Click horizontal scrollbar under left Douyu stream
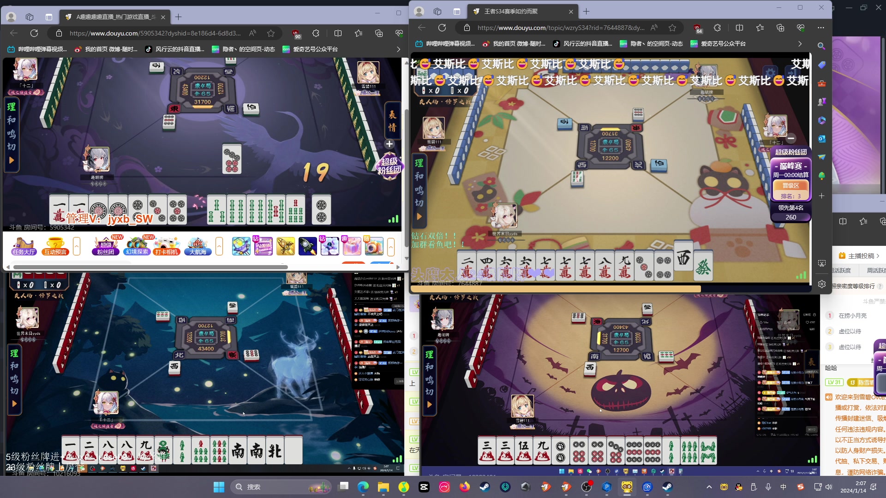The height and width of the screenshot is (498, 886). click(150, 267)
